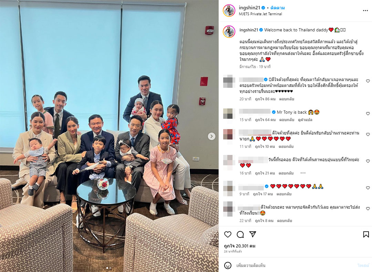Like the post with the heart icon
Image resolution: width=372 pixels, height=272 pixels.
click(228, 234)
